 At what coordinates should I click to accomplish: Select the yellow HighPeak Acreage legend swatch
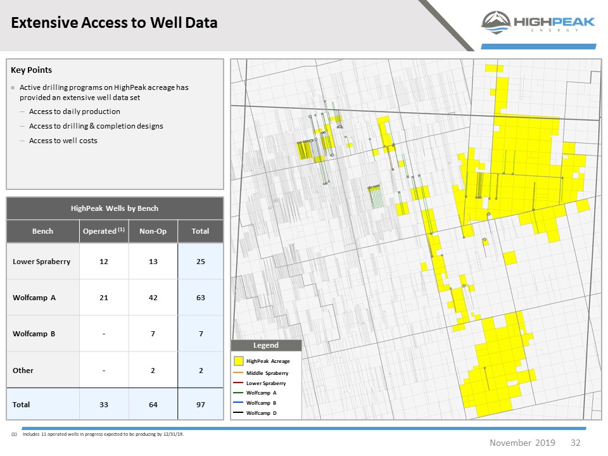click(x=239, y=361)
